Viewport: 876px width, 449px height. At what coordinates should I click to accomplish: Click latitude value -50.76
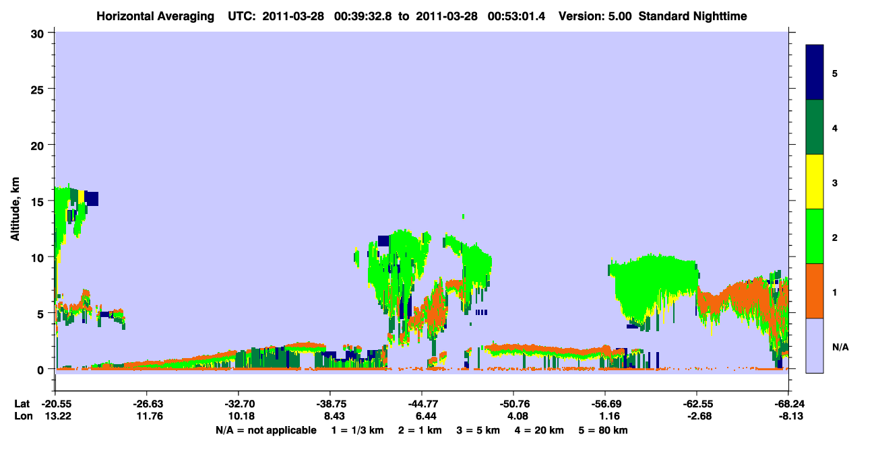coord(513,404)
